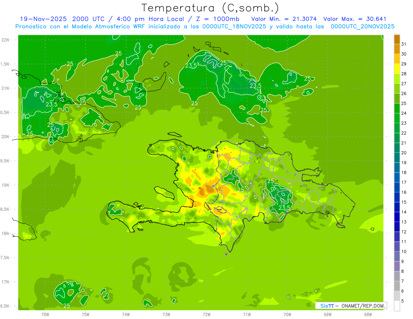This screenshot has width=413, height=319.
Task: Click the legend value "5"
Action: pos(403,301)
